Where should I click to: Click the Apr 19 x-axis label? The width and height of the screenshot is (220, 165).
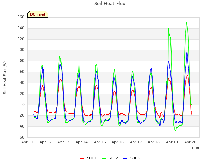pyautogui.click(x=172, y=142)
